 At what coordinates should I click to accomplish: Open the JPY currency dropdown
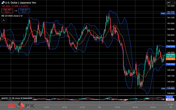tap(171, 3)
